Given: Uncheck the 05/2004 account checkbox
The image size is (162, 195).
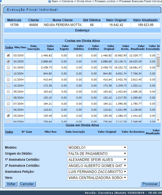Looking at the screenshot, I should pos(8,115).
